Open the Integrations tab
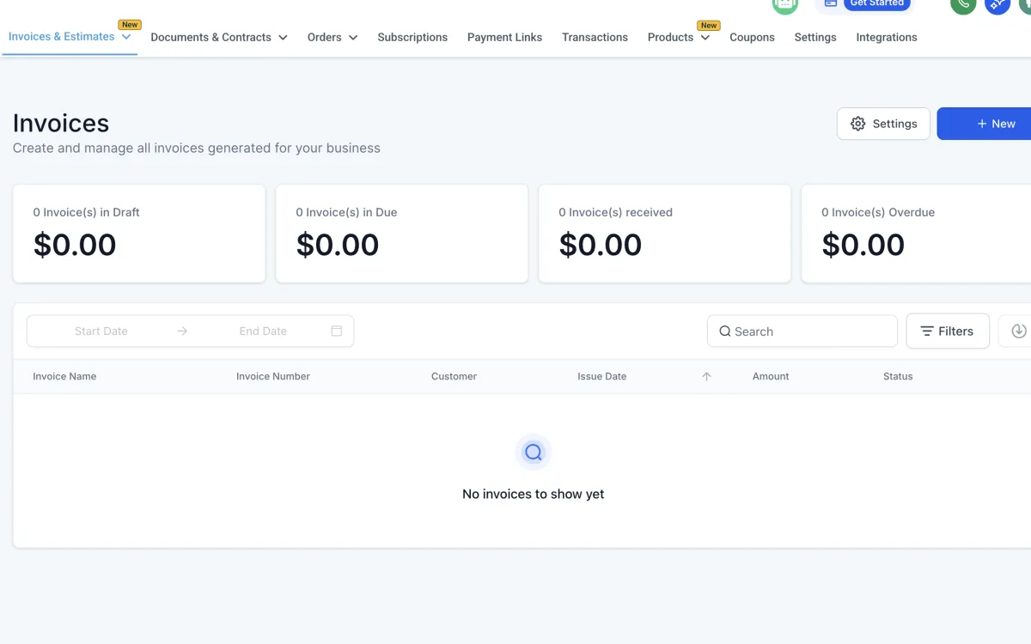Screen dimensions: 1031x644 click(887, 38)
